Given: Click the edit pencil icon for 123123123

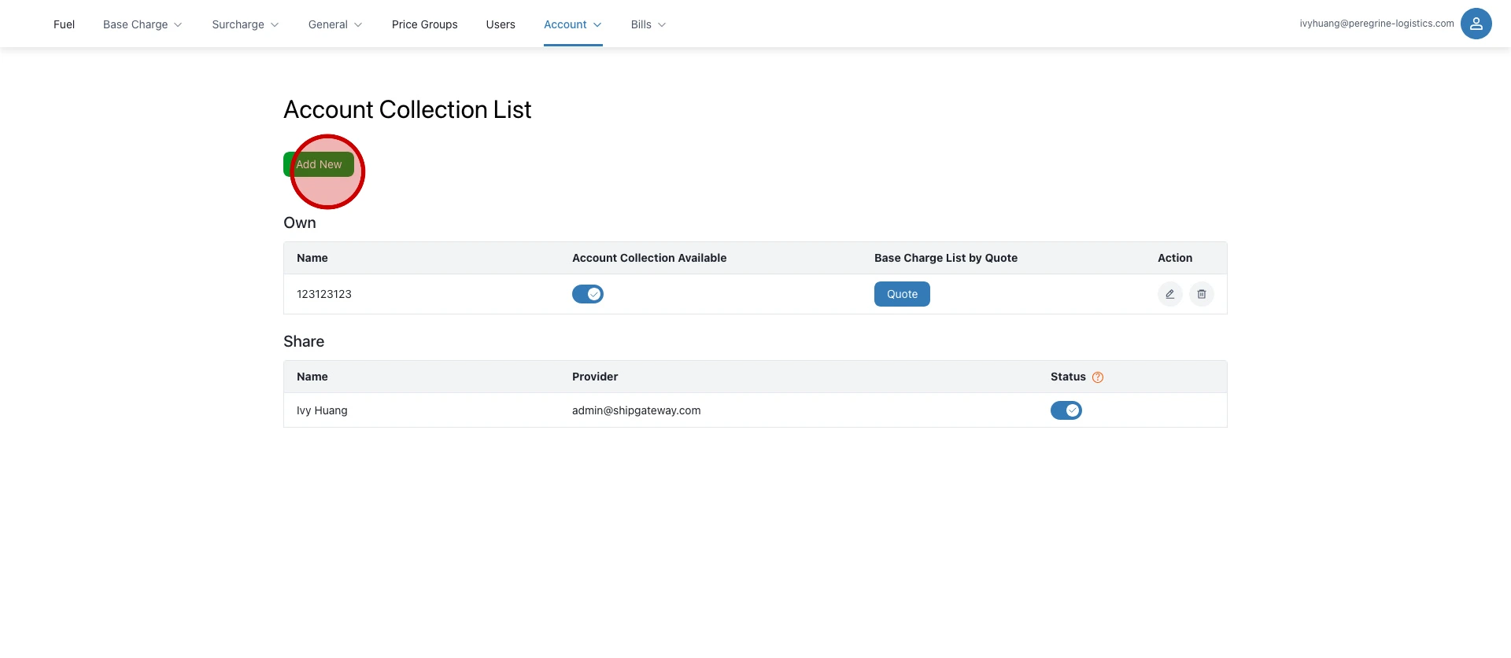Looking at the screenshot, I should pos(1169,294).
